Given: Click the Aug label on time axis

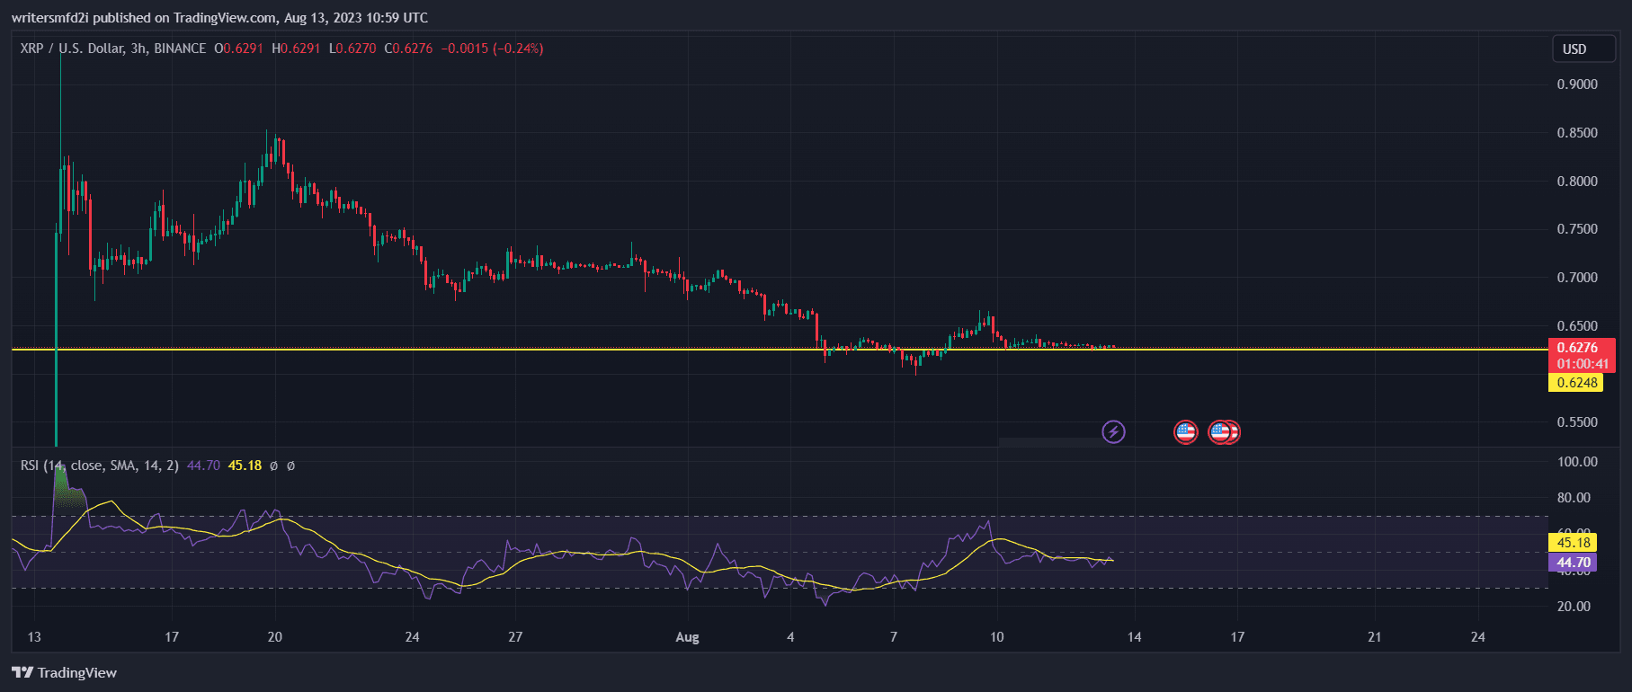Looking at the screenshot, I should coord(687,637).
